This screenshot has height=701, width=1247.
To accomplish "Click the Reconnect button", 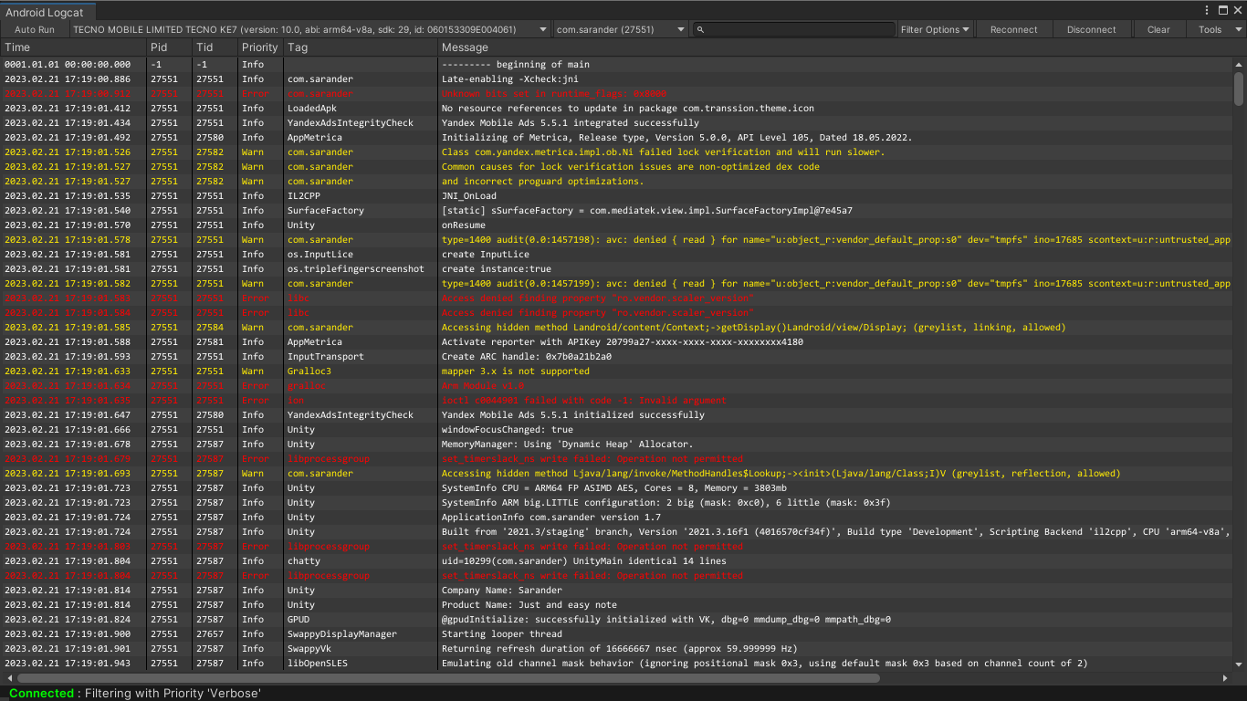I will click(1013, 28).
